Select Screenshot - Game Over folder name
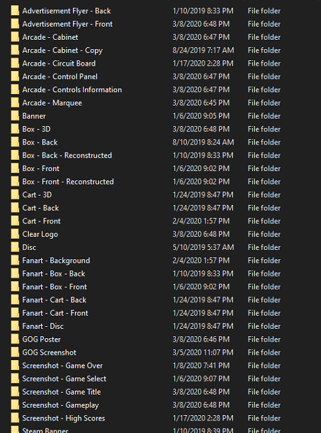The width and height of the screenshot is (321, 433). coord(62,365)
